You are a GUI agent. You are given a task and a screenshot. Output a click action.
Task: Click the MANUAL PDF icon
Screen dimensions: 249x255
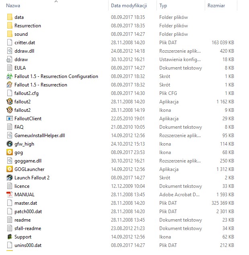[x=9, y=195]
